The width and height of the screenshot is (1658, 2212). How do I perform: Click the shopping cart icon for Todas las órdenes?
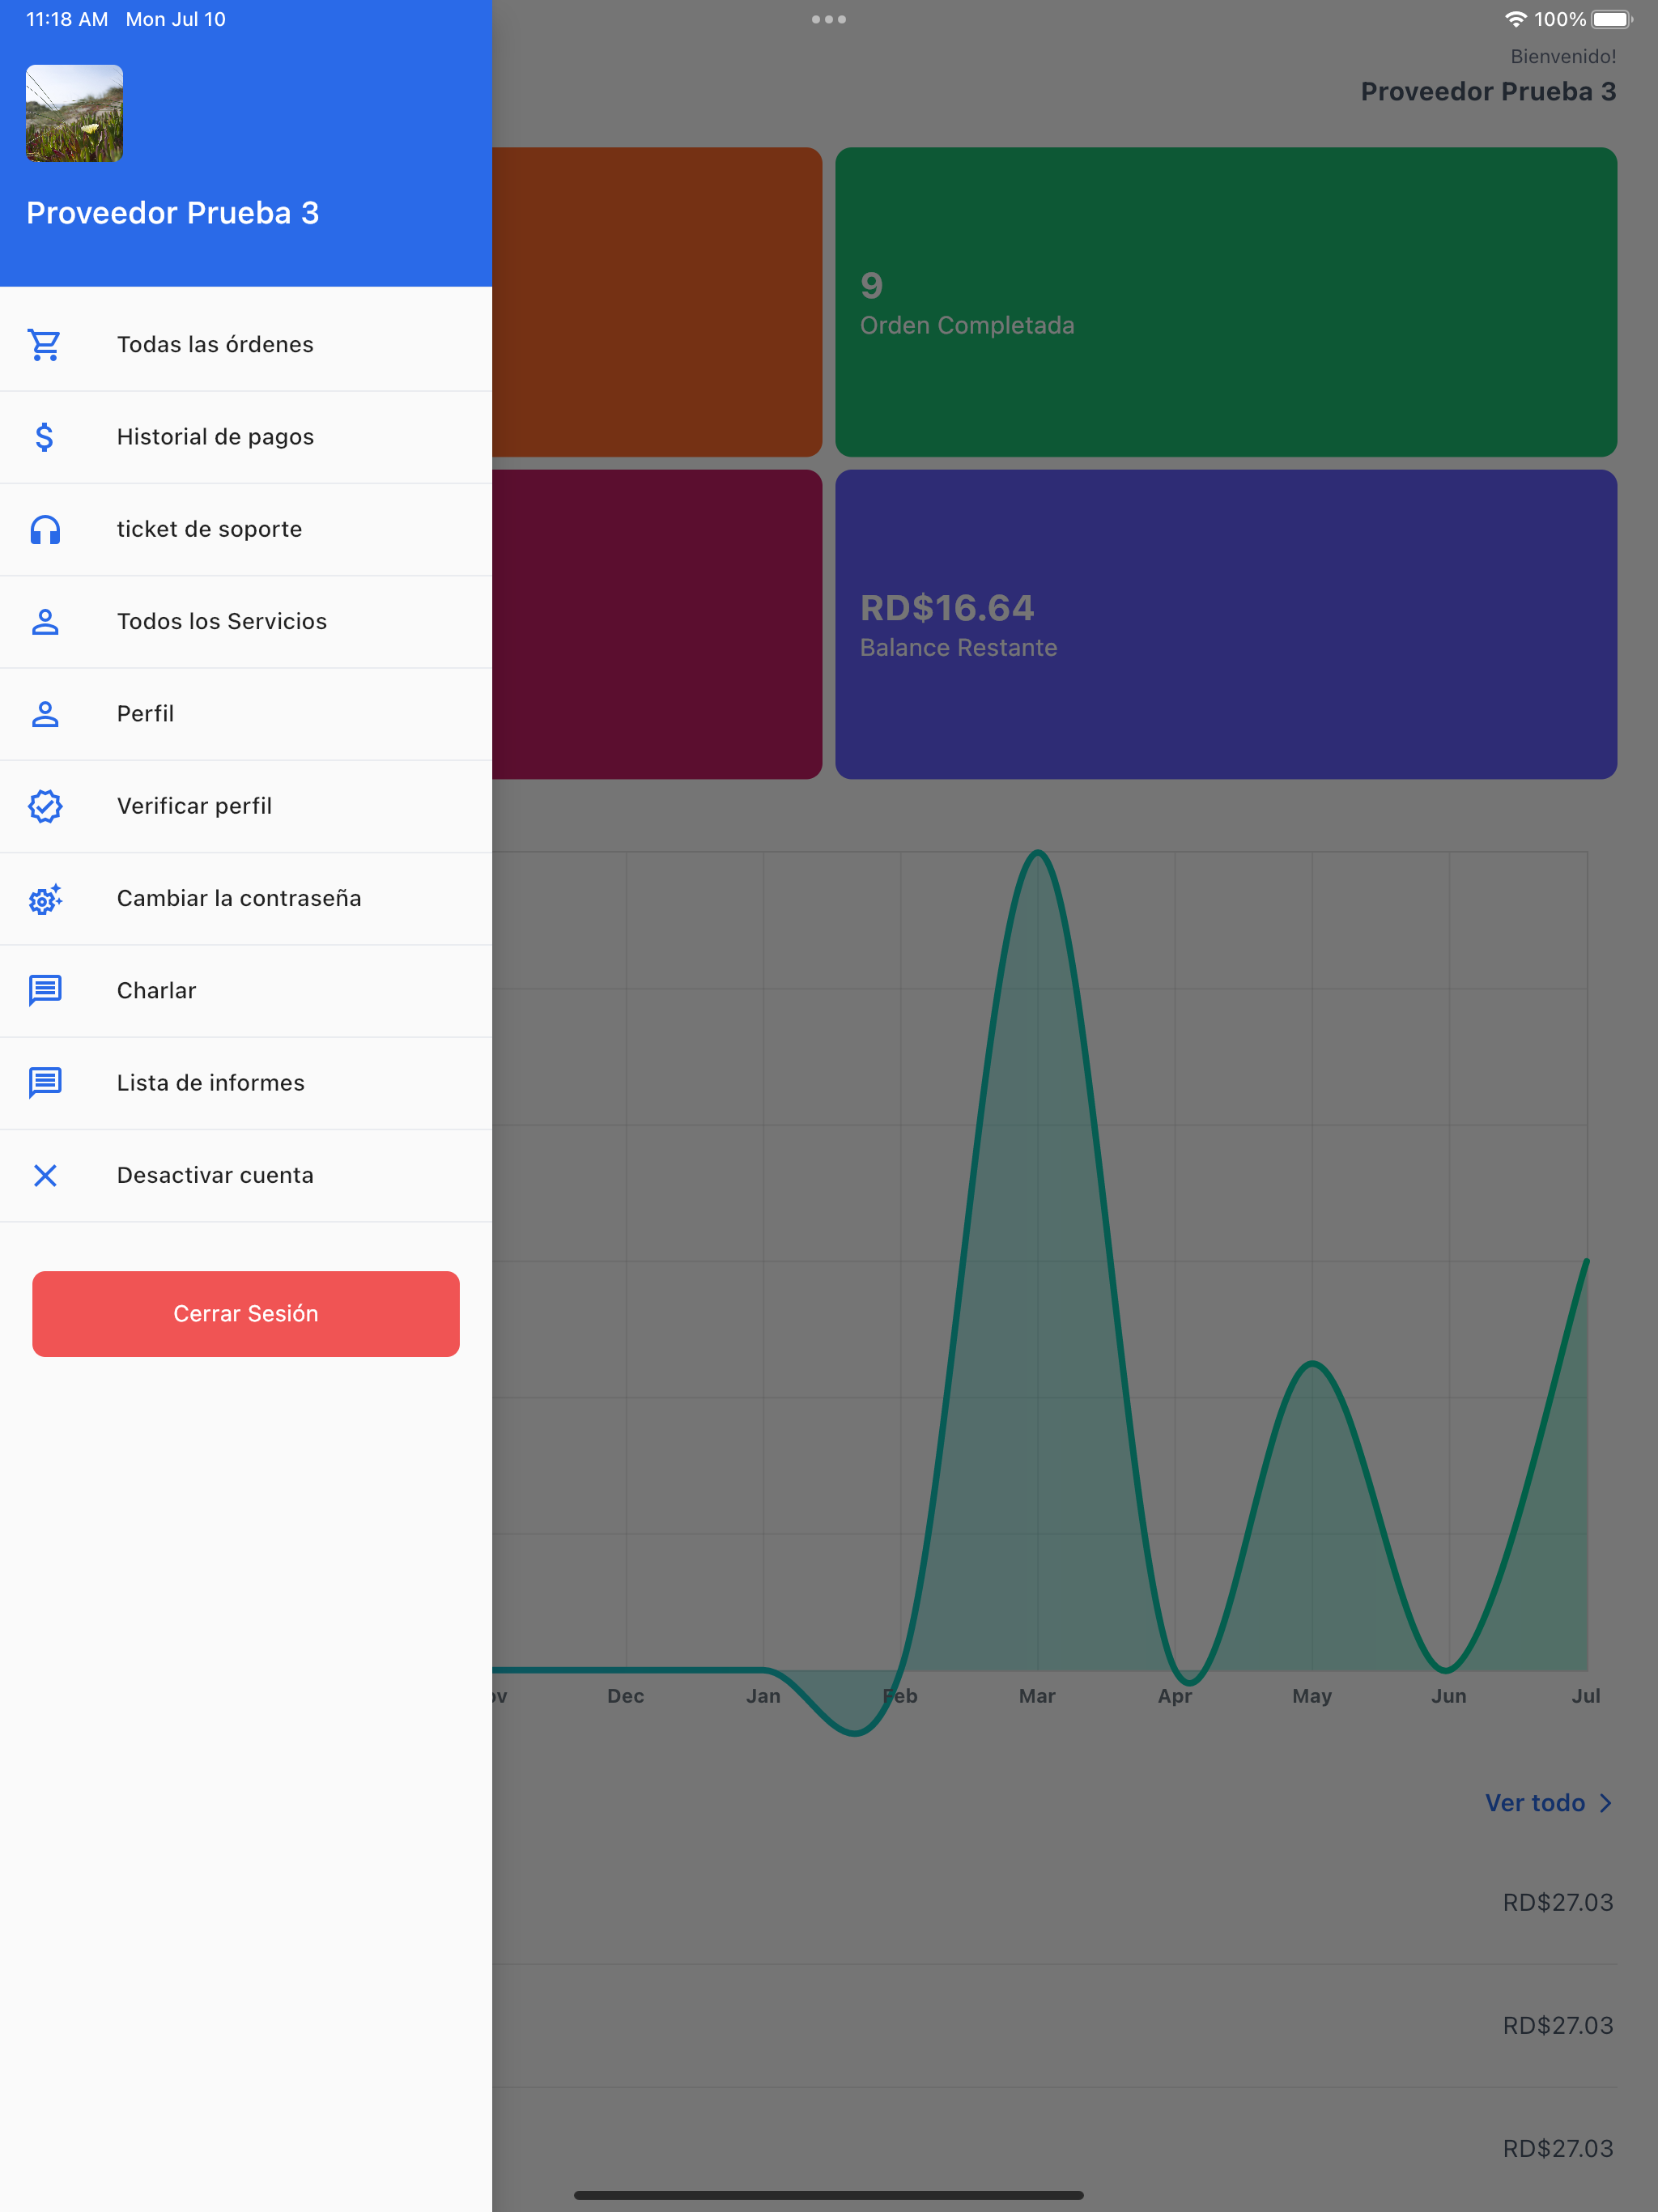pyautogui.click(x=45, y=345)
